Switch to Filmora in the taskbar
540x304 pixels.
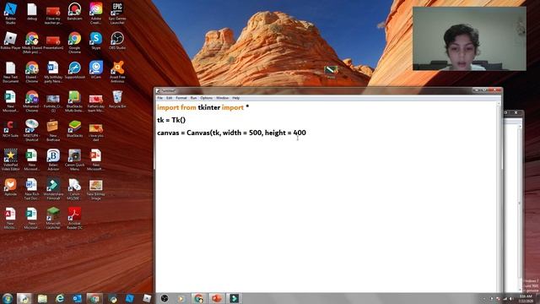click(x=234, y=298)
